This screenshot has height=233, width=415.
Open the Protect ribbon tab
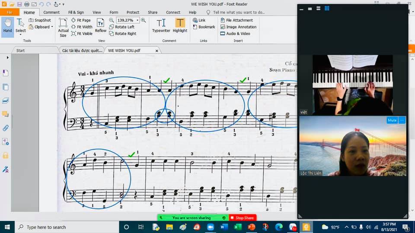(133, 12)
